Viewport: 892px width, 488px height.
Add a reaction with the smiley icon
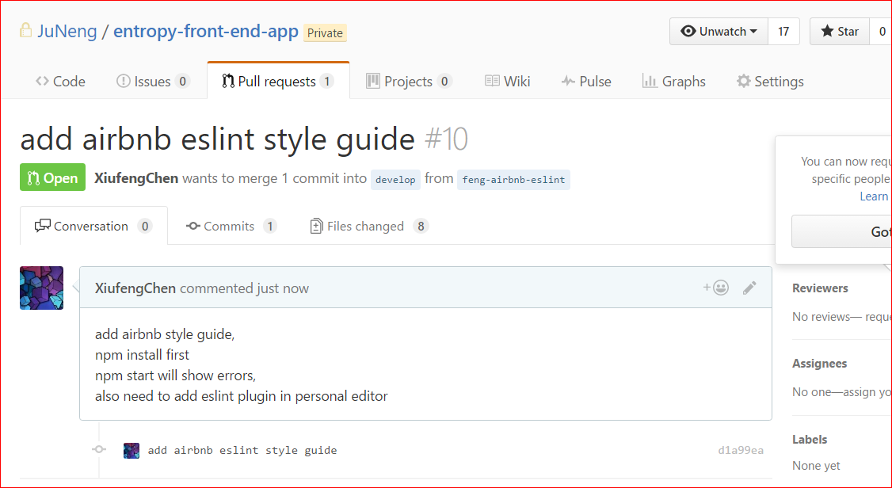click(716, 288)
